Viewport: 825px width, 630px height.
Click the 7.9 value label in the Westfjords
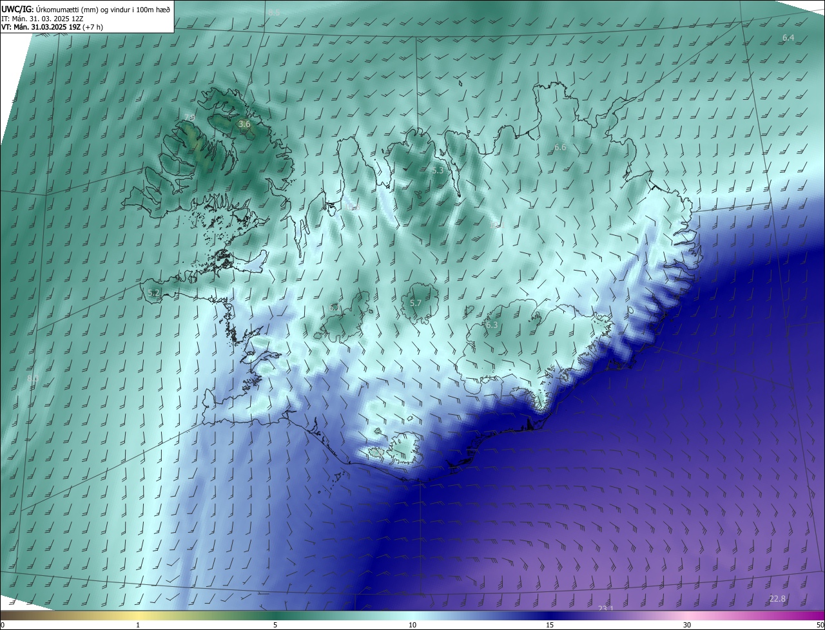coord(189,117)
